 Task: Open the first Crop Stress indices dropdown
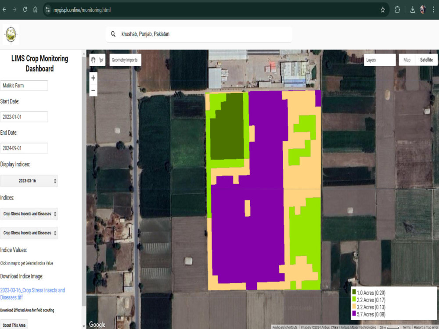29,214
